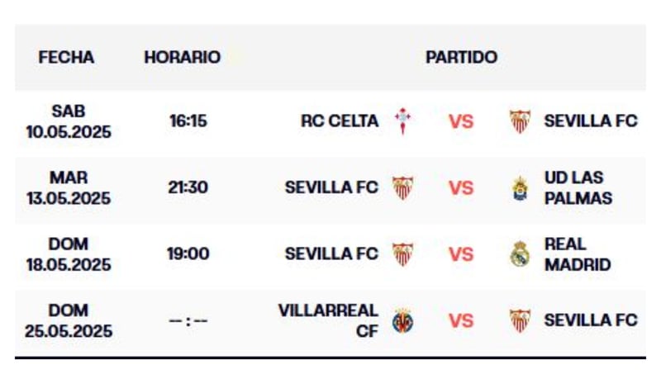
Task: Click the FECHA column header
Action: click(67, 58)
